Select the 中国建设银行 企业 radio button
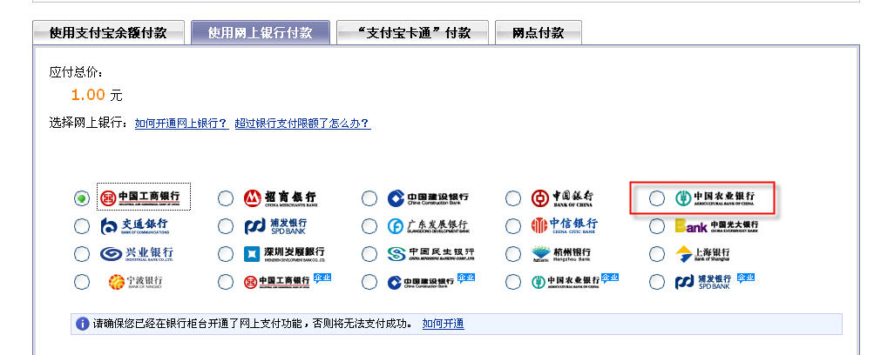 369,282
